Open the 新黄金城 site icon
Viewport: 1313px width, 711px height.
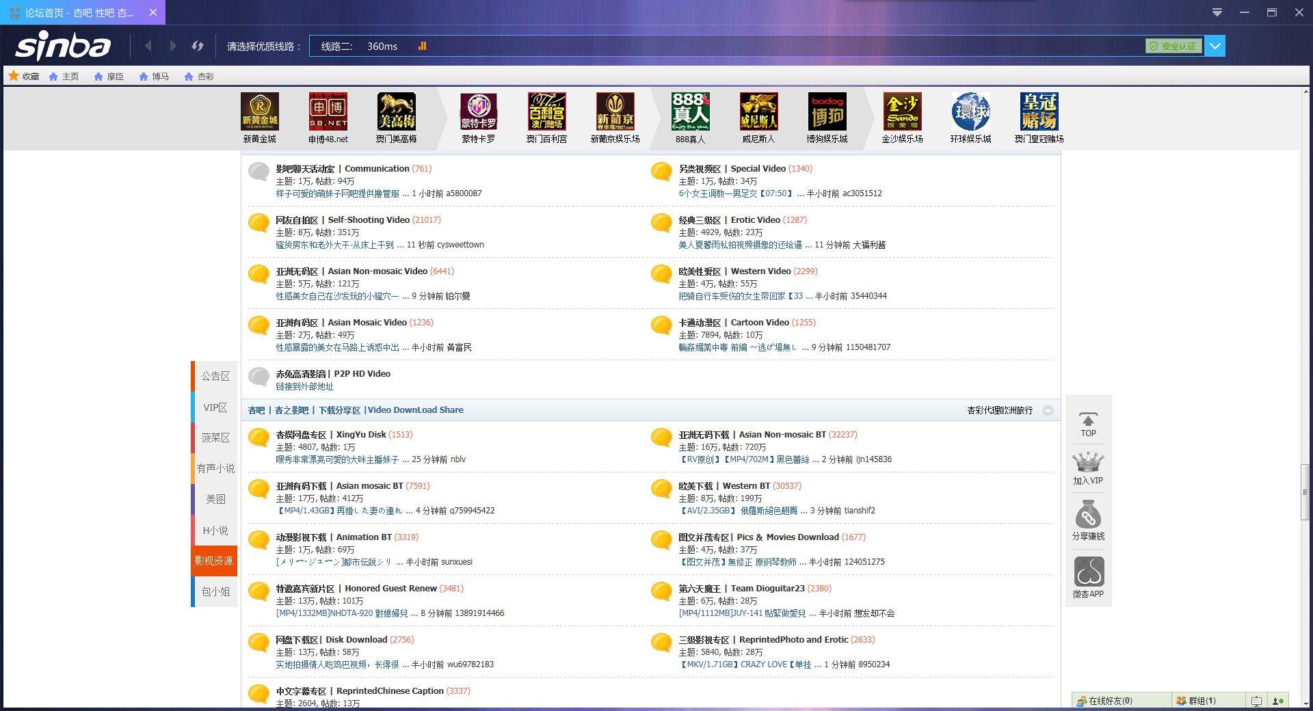(260, 111)
